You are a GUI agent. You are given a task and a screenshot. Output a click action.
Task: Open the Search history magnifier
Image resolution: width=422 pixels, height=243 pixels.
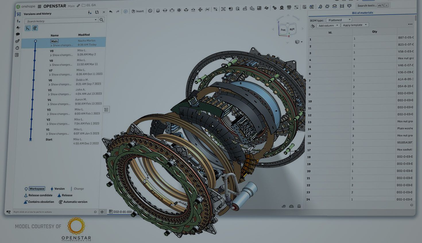pos(102,20)
